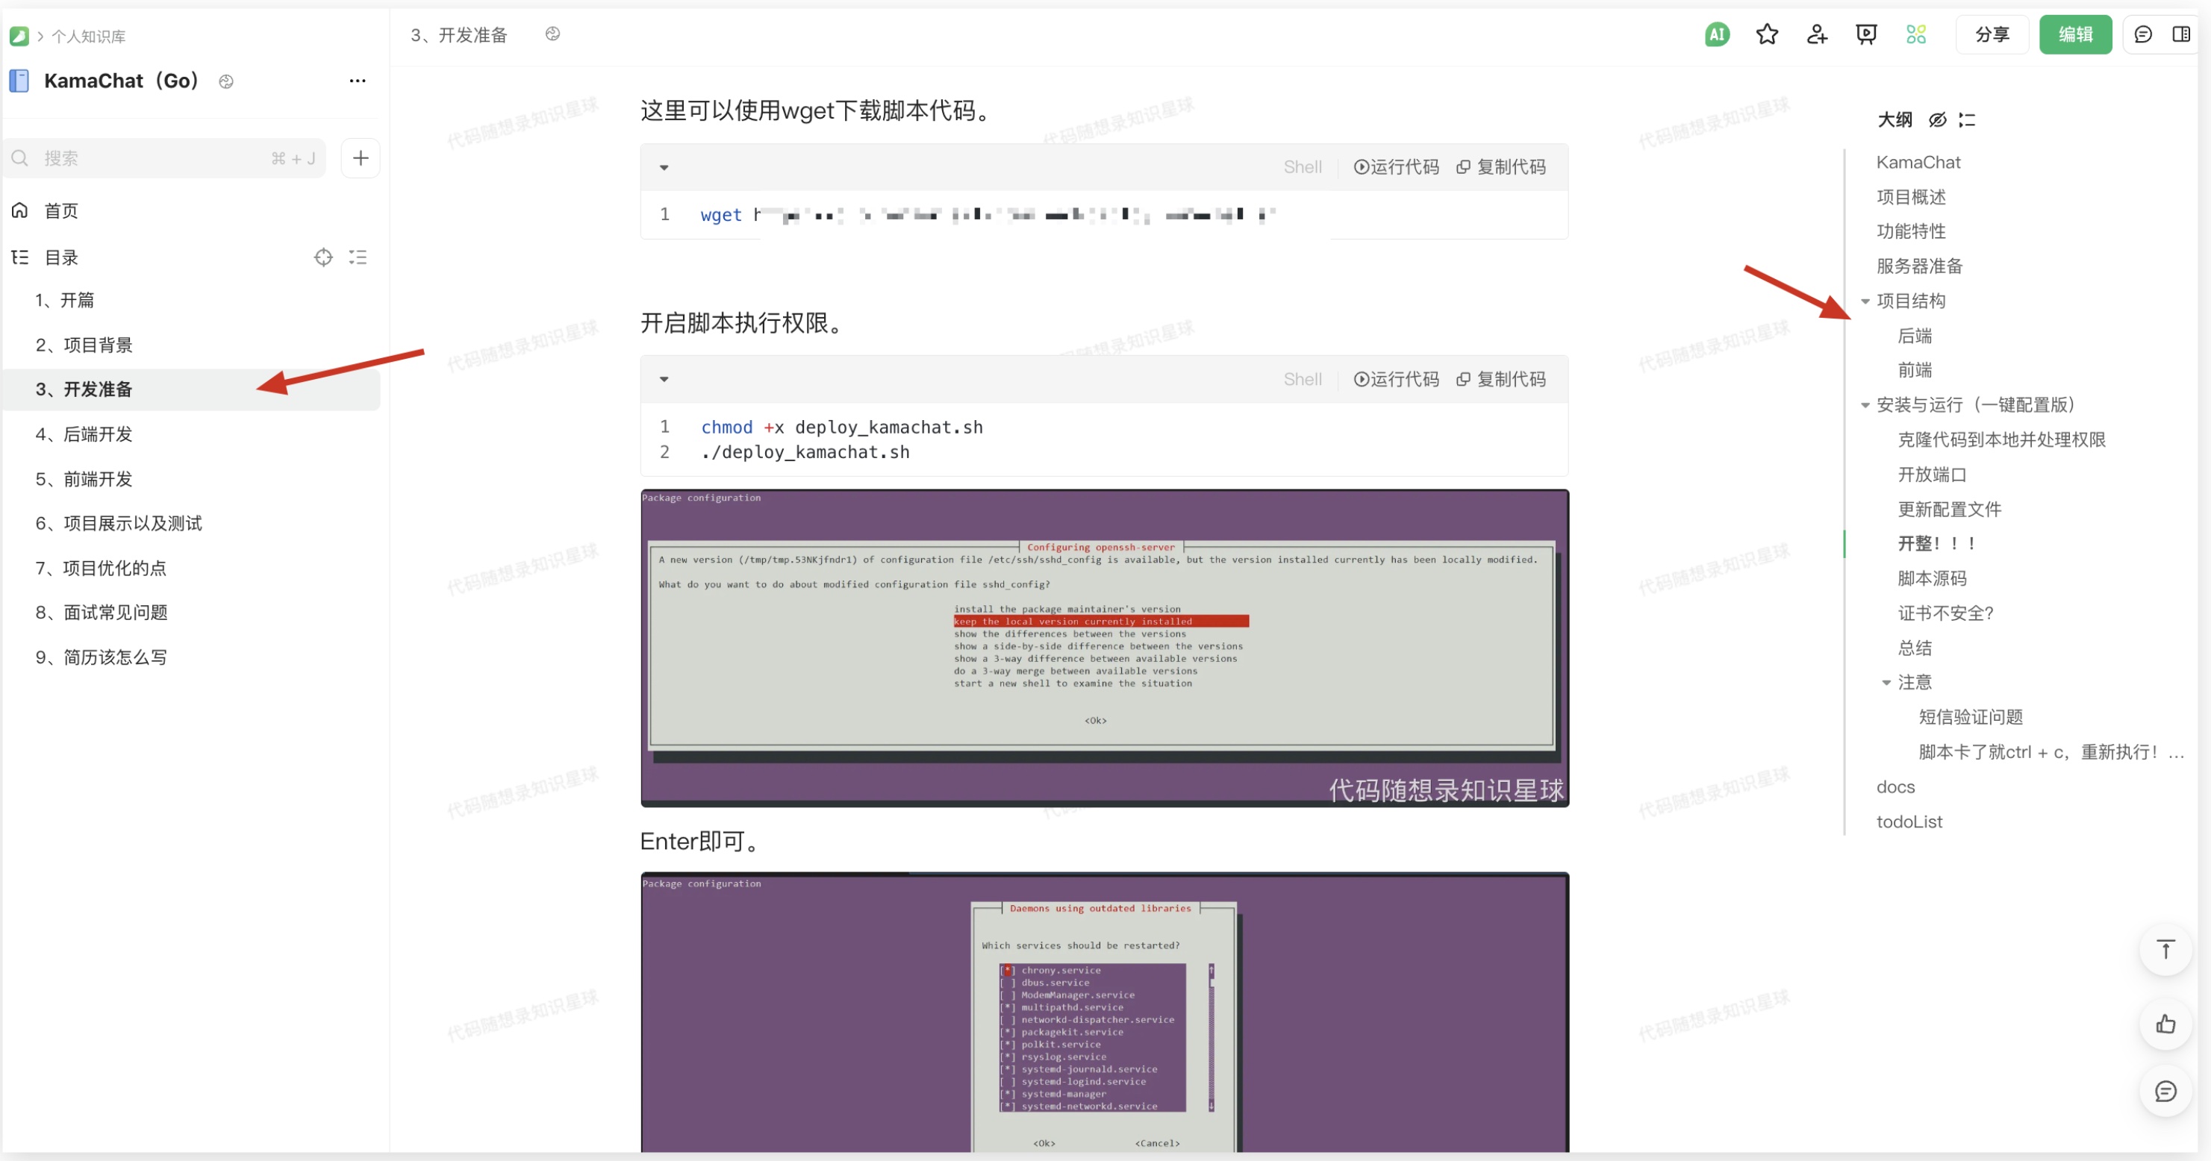The image size is (2211, 1161).
Task: Click the icon beside the document title 3、开发准备
Action: 552,34
